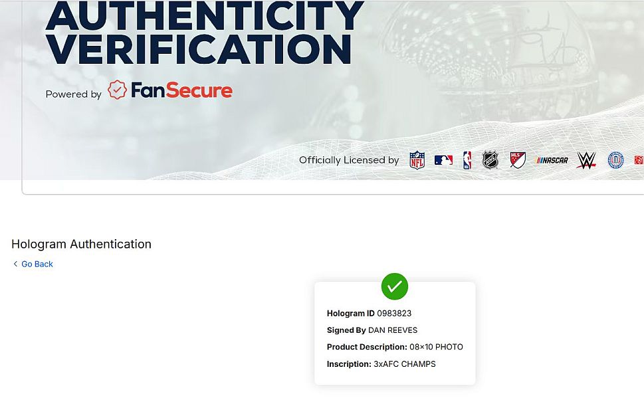Click the FanSecure brand name text
The image size is (644, 414).
[181, 91]
